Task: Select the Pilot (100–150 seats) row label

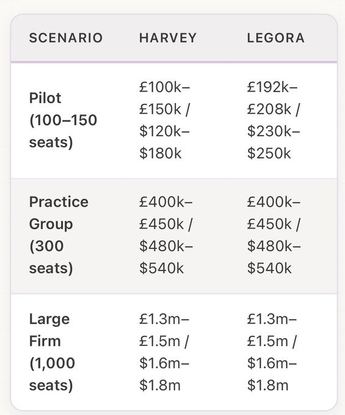Action: pos(63,120)
